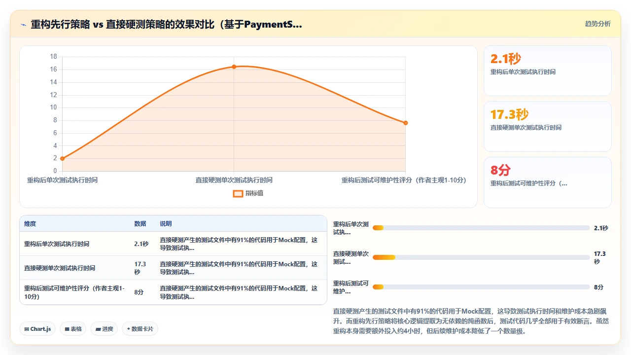Click the chart peak point for 直接硬测单次测试执行时间
This screenshot has height=355, width=631.
[x=234, y=67]
